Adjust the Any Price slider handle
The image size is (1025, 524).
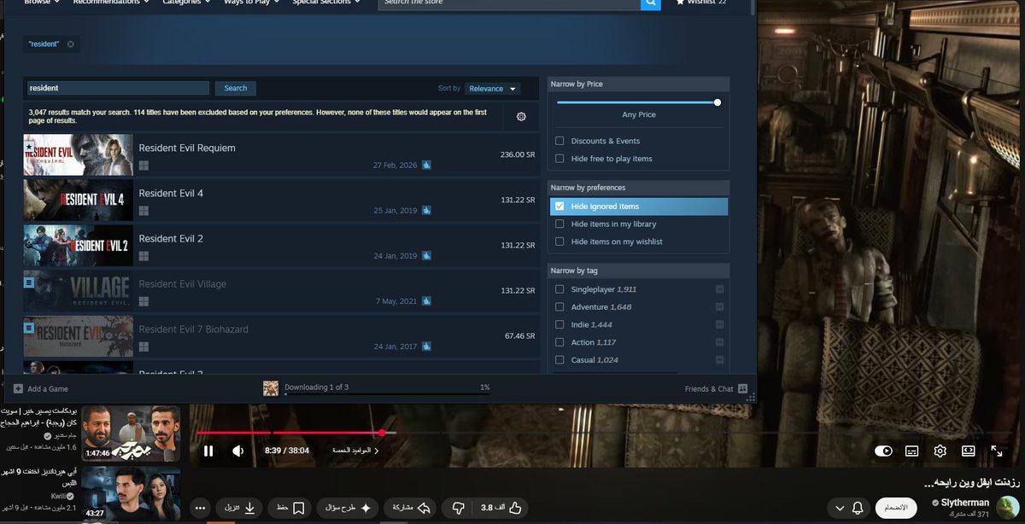click(717, 102)
